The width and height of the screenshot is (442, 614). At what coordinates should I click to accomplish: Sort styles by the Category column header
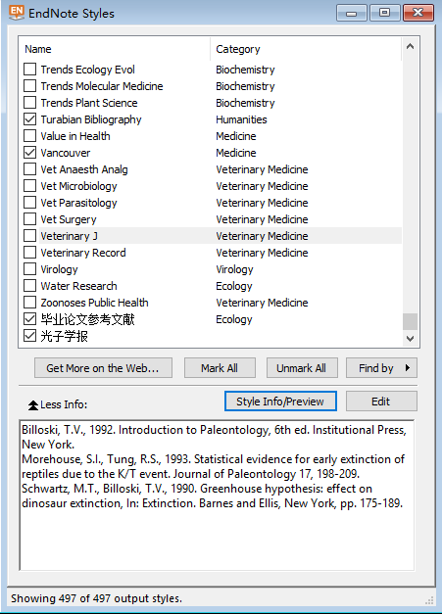[306, 49]
